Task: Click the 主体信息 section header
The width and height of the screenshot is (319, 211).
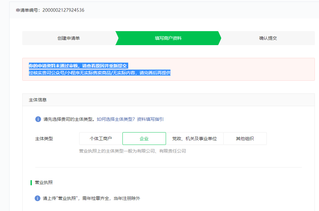Action: coord(38,100)
